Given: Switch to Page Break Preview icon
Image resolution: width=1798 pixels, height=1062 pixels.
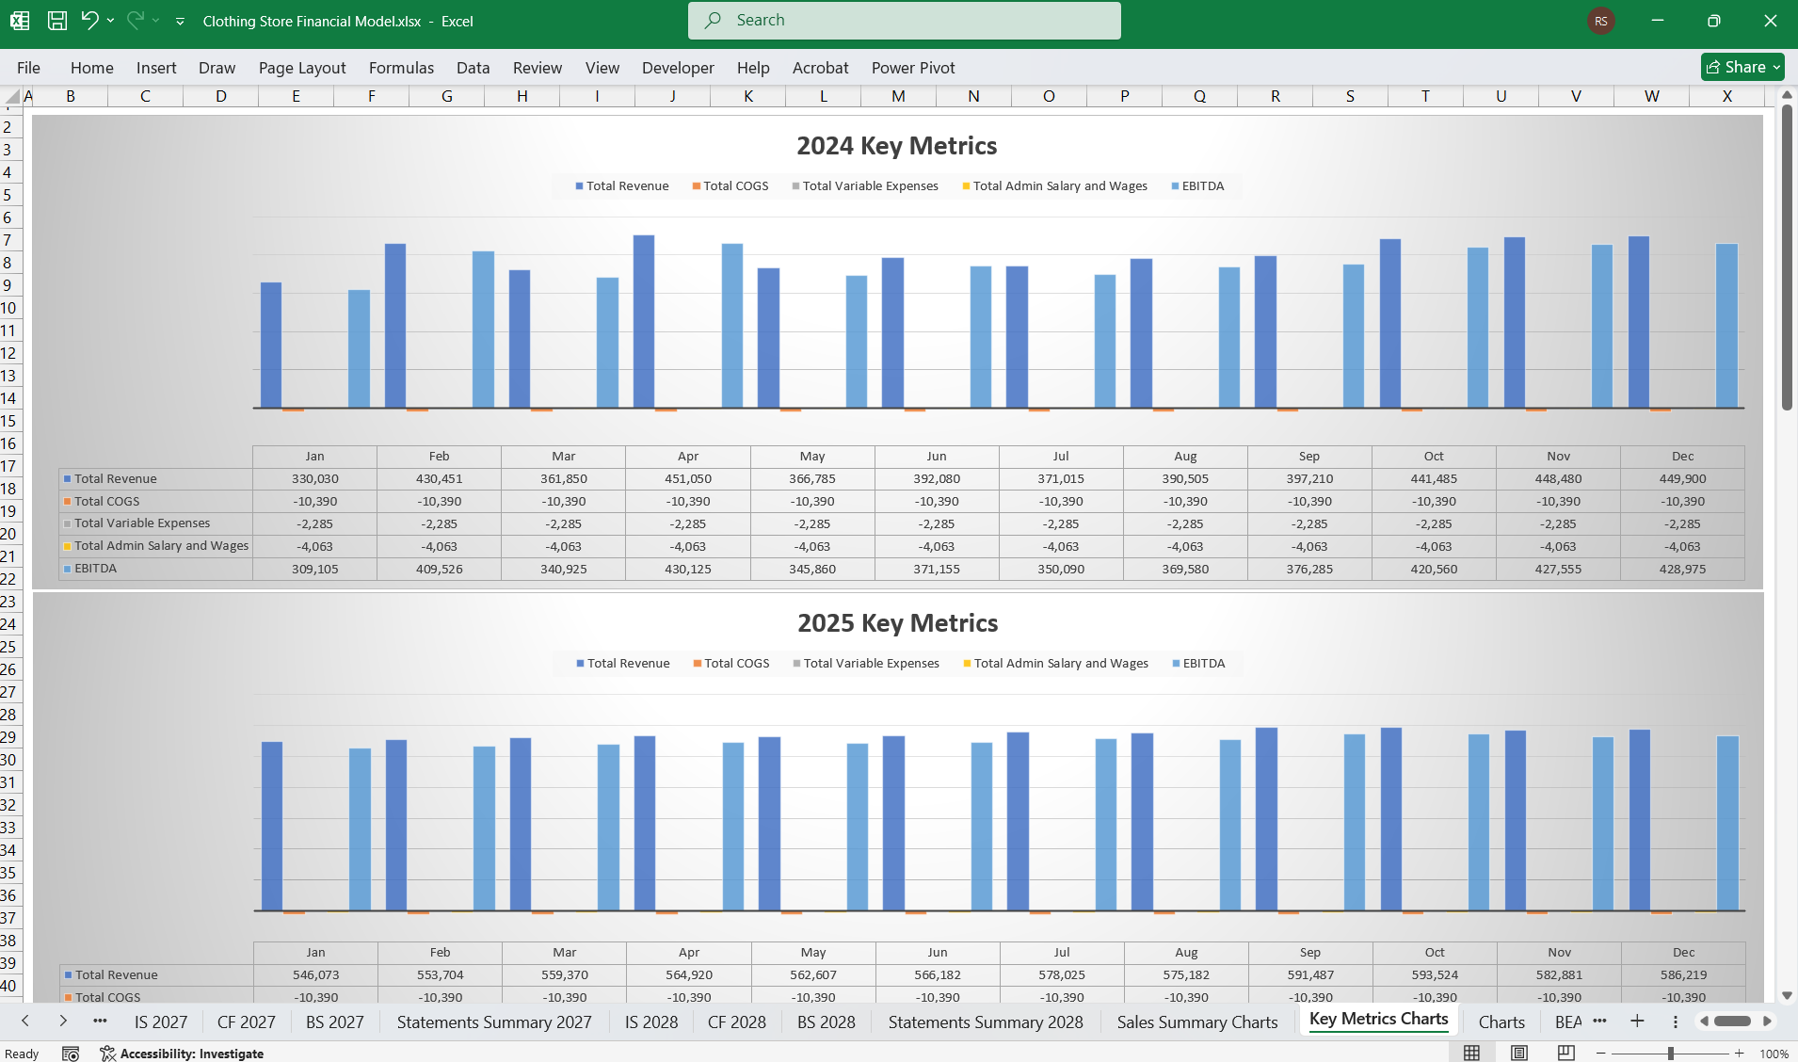Looking at the screenshot, I should [1566, 1054].
